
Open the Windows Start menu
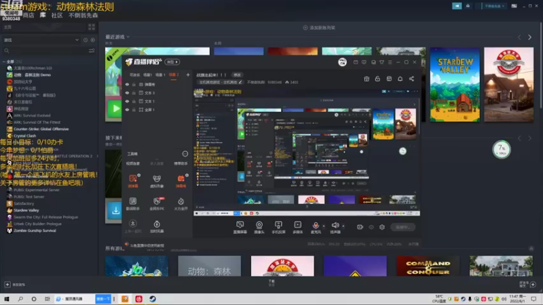tap(7, 299)
